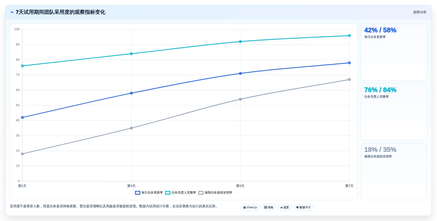The width and height of the screenshot is (437, 221).
Task: Click the 42% / 58% stat card
Action: pos(394,52)
